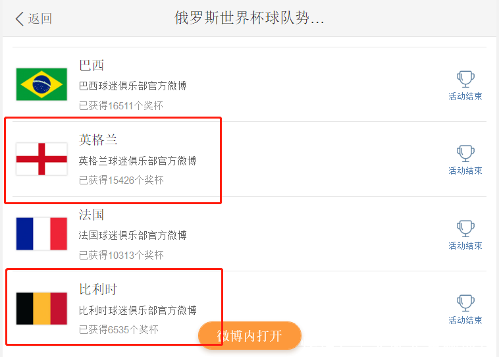Viewport: 499px width, 357px height.
Task: Open the 比利时 team name
Action: click(98, 289)
